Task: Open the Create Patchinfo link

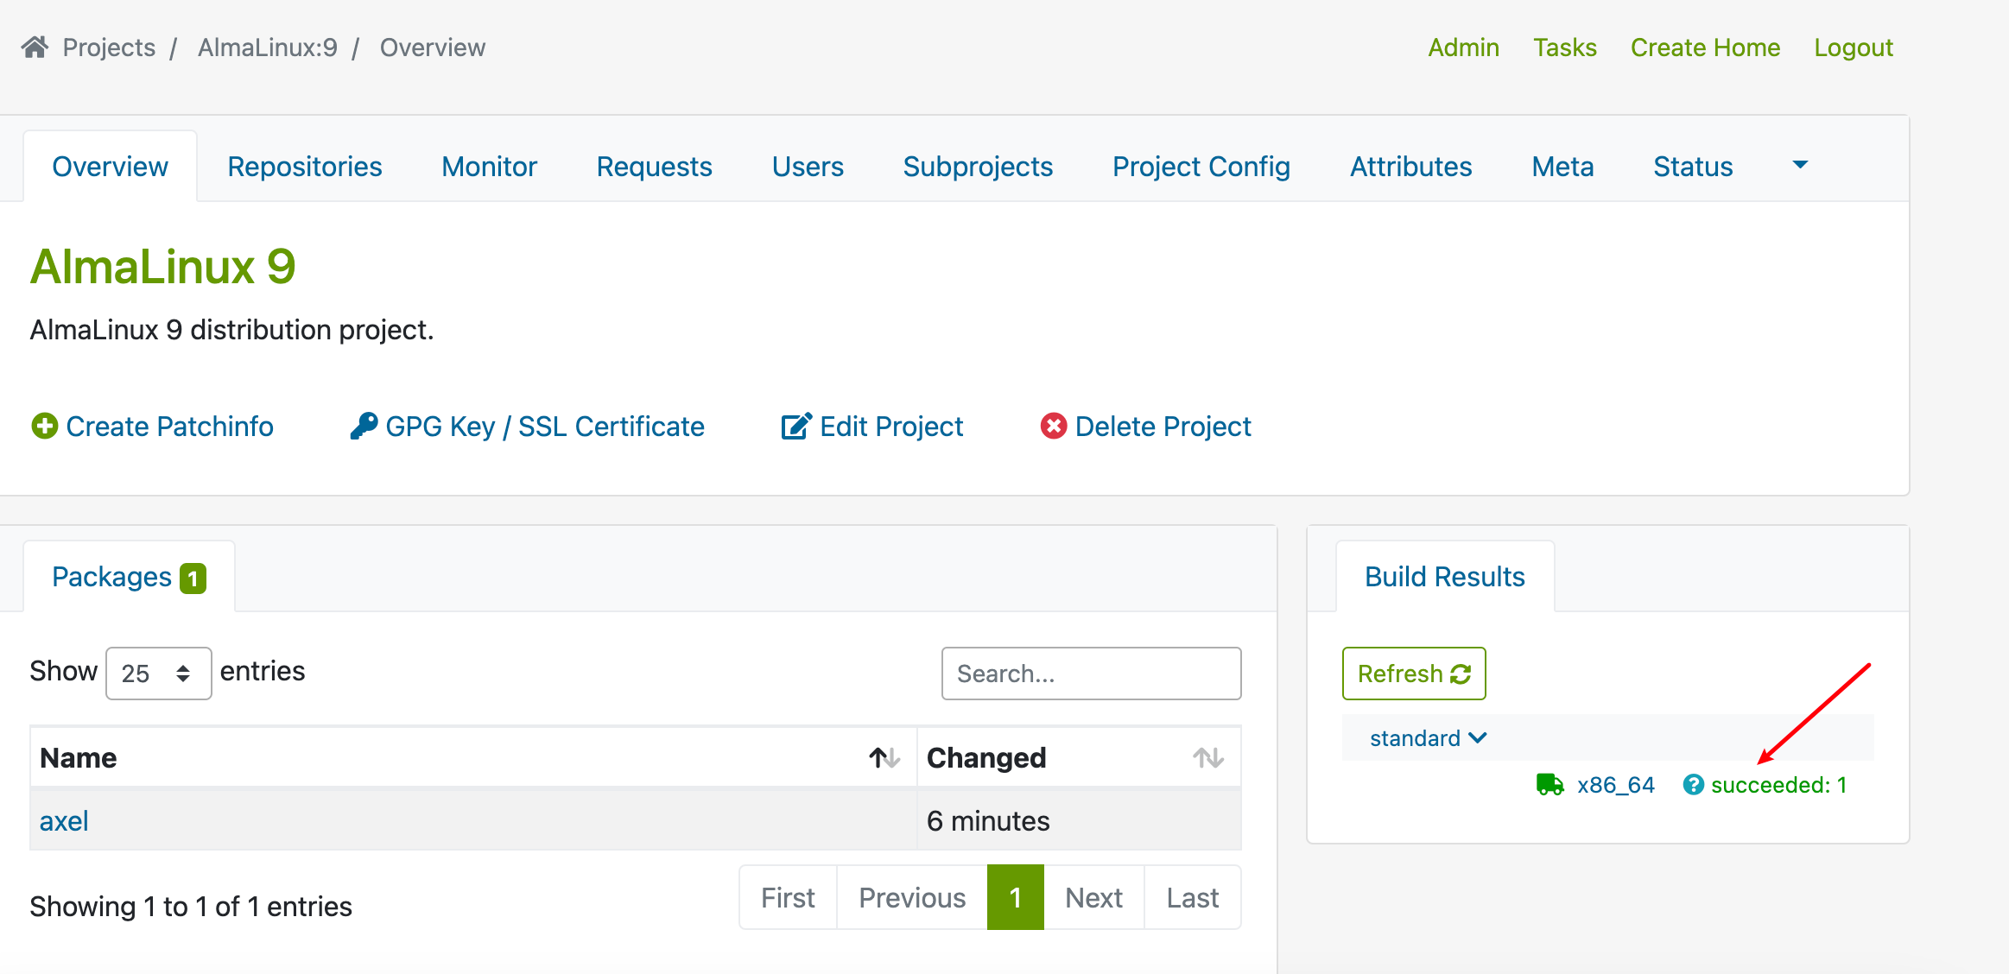Action: pos(169,427)
